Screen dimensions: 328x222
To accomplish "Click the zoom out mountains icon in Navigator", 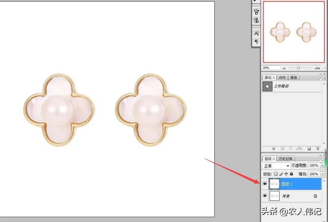I will (x=284, y=68).
